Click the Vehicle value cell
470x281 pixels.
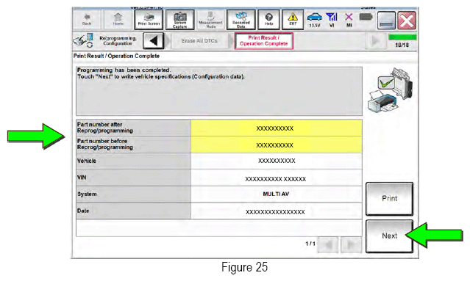click(x=276, y=161)
